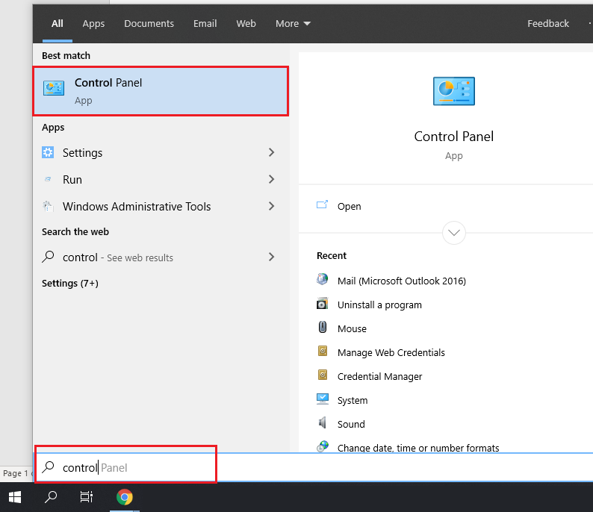Image resolution: width=593 pixels, height=512 pixels.
Task: Click the System monitor icon
Action: pos(322,399)
